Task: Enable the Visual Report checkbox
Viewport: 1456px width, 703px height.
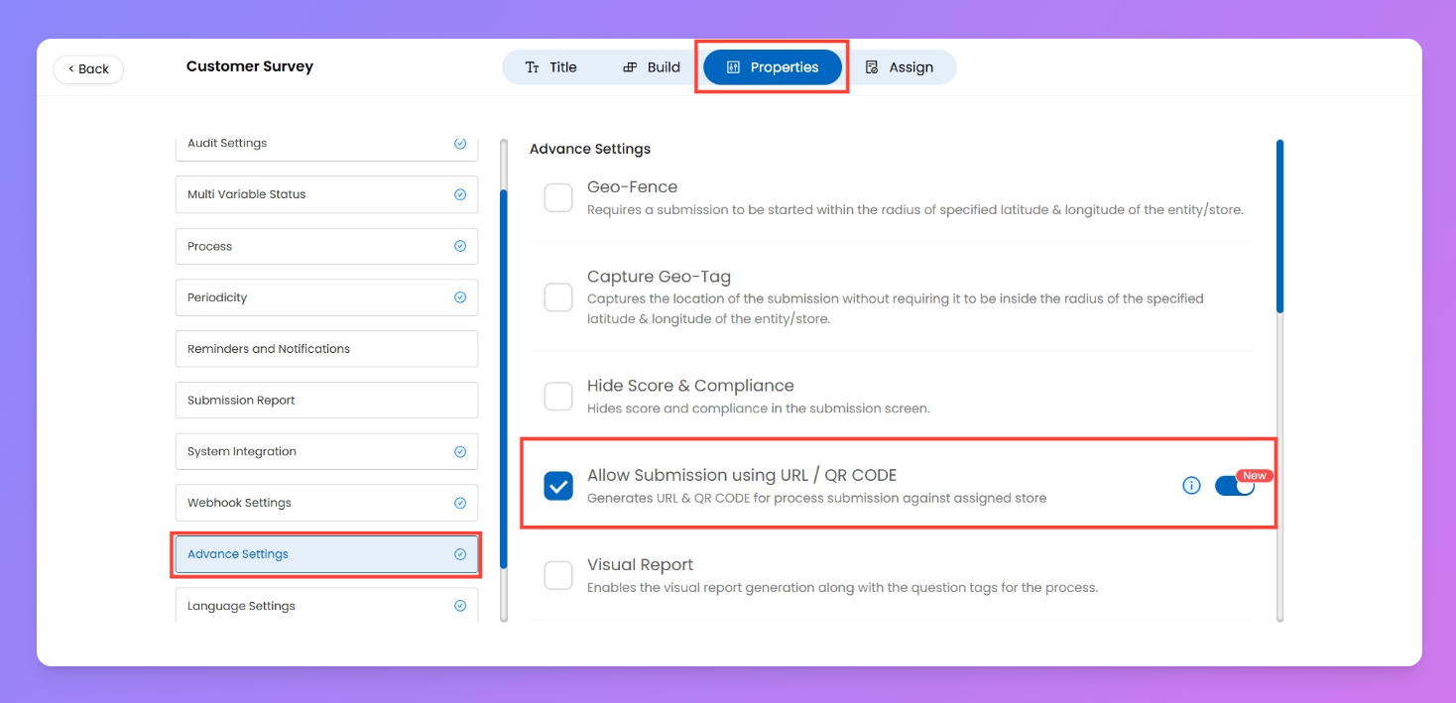Action: pos(558,575)
